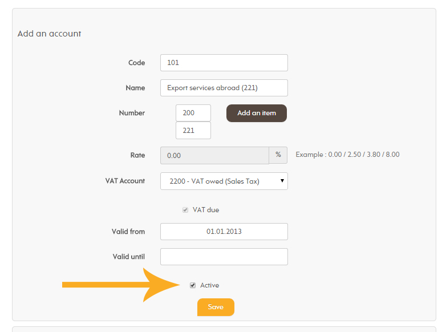Click the Active label text

click(209, 285)
